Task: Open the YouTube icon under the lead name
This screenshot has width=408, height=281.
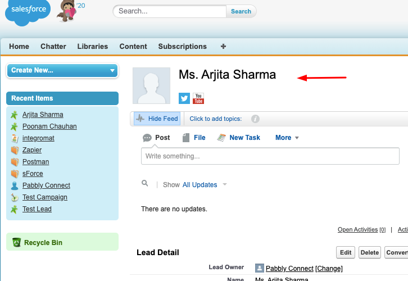Action: click(198, 98)
